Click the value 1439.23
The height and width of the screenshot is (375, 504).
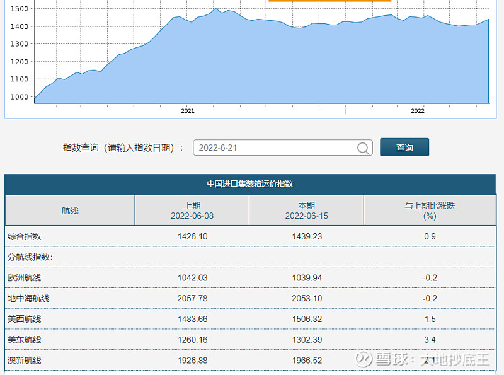click(307, 236)
